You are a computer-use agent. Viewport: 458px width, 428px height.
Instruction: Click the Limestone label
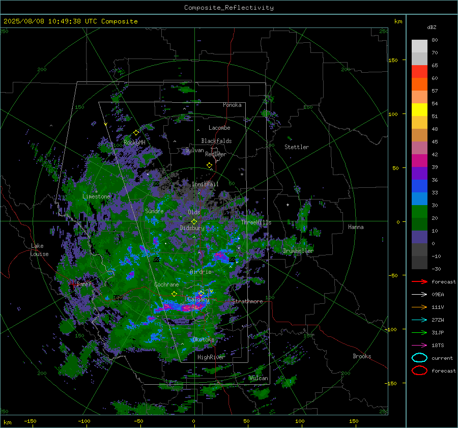coord(96,196)
